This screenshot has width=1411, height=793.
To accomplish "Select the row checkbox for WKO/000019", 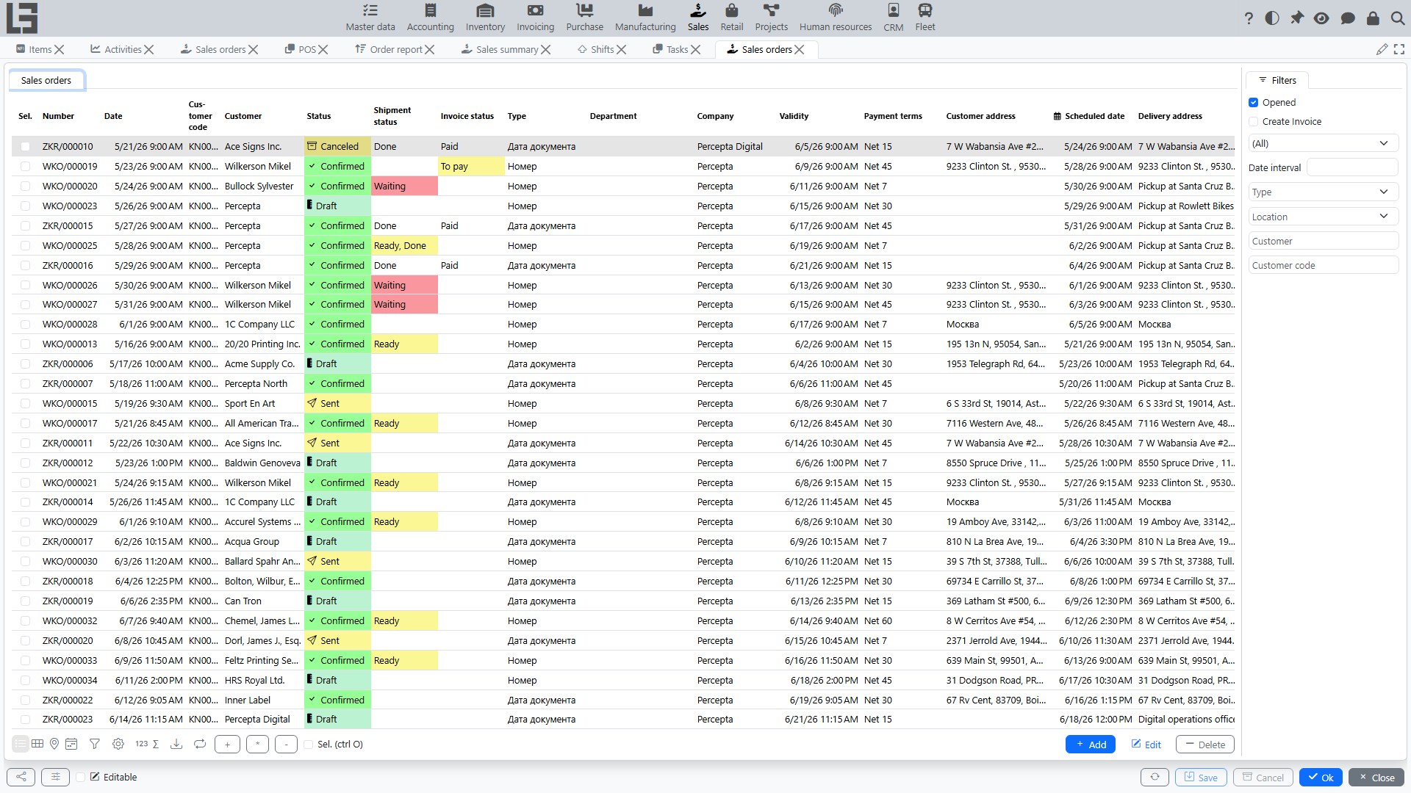I will 26,166.
